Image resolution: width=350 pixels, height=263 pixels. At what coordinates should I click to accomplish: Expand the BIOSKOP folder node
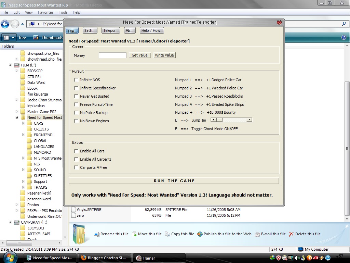tap(16, 71)
